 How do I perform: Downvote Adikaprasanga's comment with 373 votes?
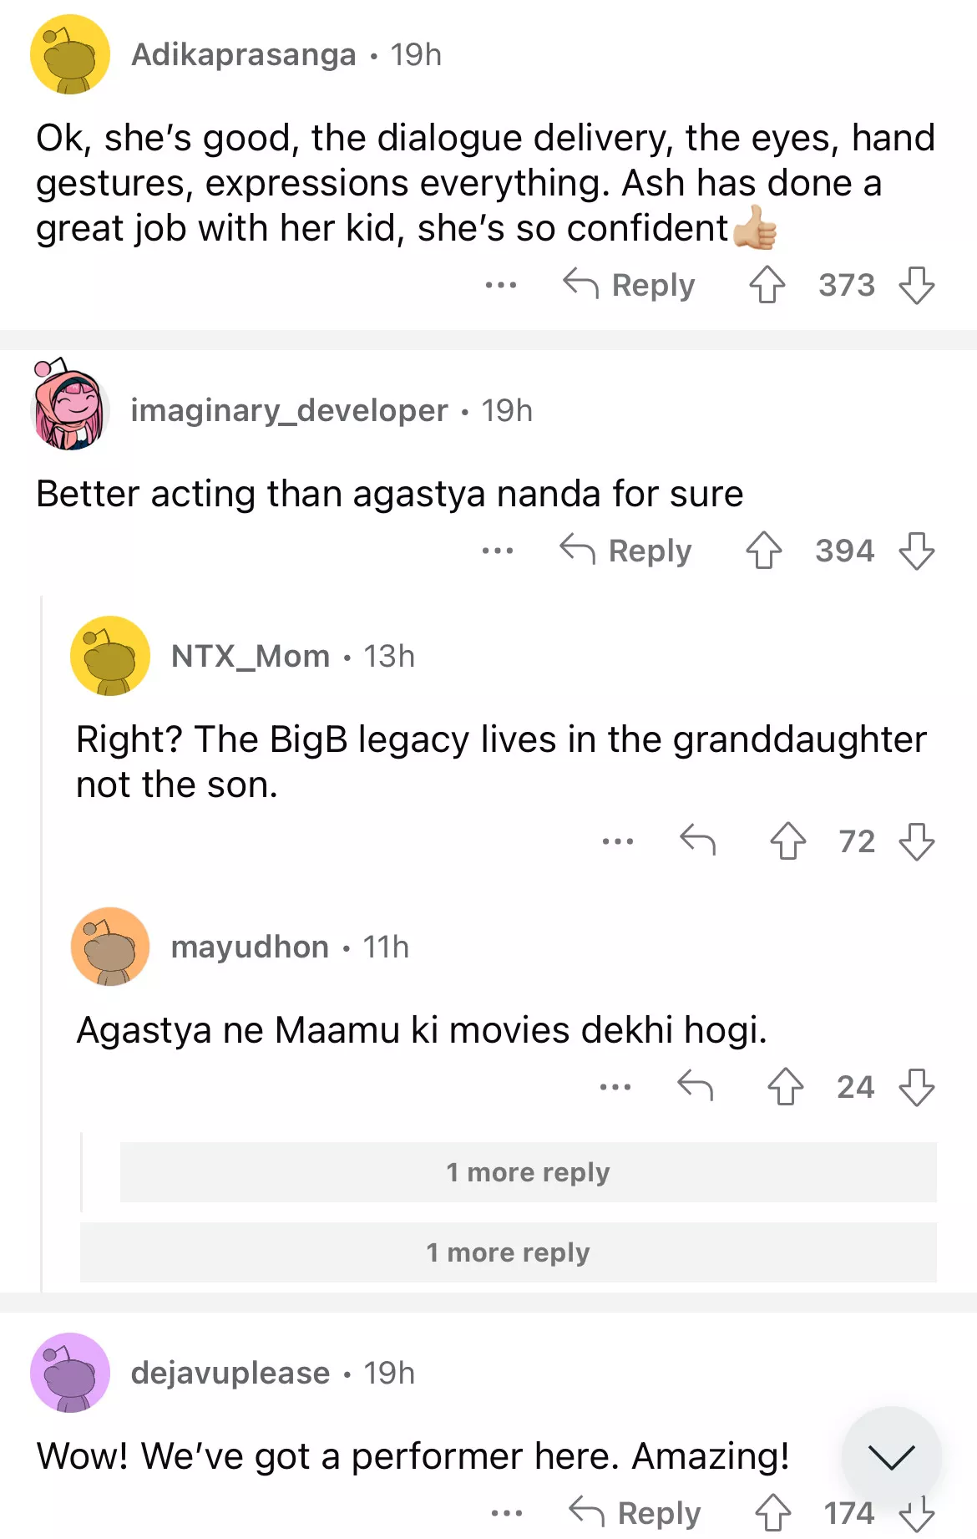[916, 285]
